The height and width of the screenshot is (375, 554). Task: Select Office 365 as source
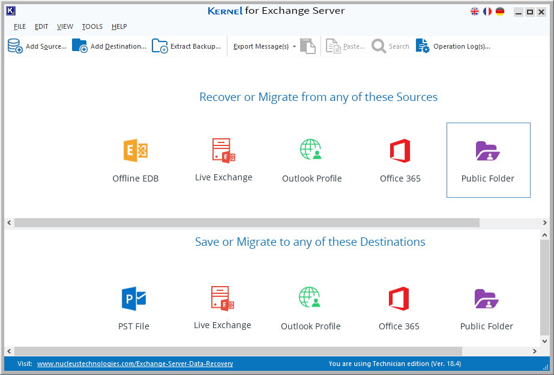[400, 151]
